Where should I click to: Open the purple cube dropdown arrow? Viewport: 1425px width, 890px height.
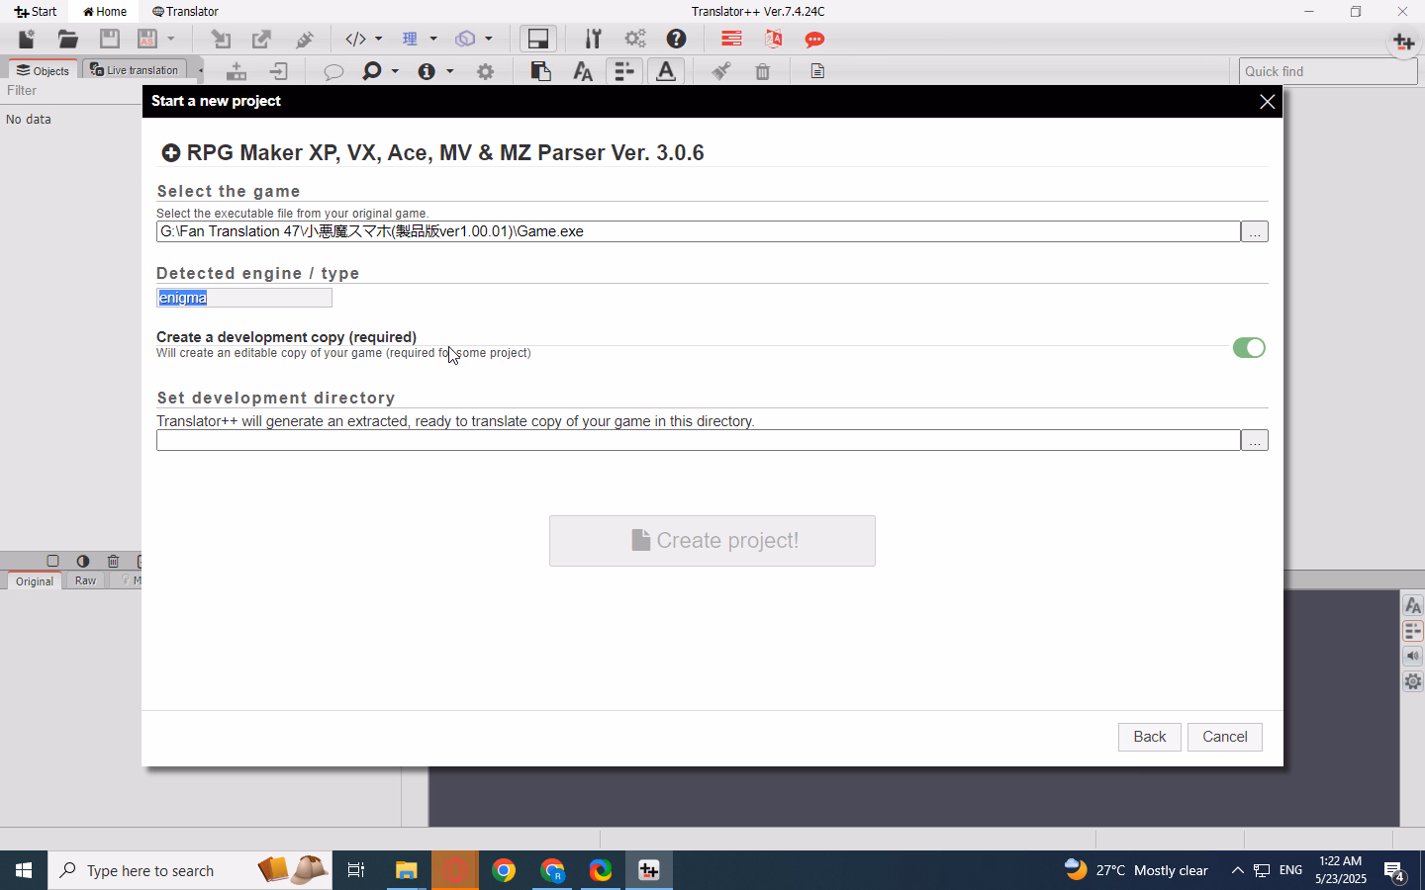[488, 39]
